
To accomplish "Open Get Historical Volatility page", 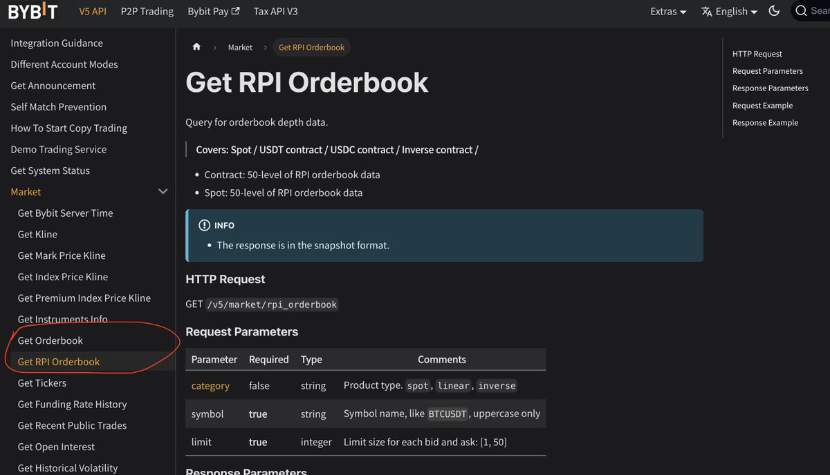I will pyautogui.click(x=68, y=467).
